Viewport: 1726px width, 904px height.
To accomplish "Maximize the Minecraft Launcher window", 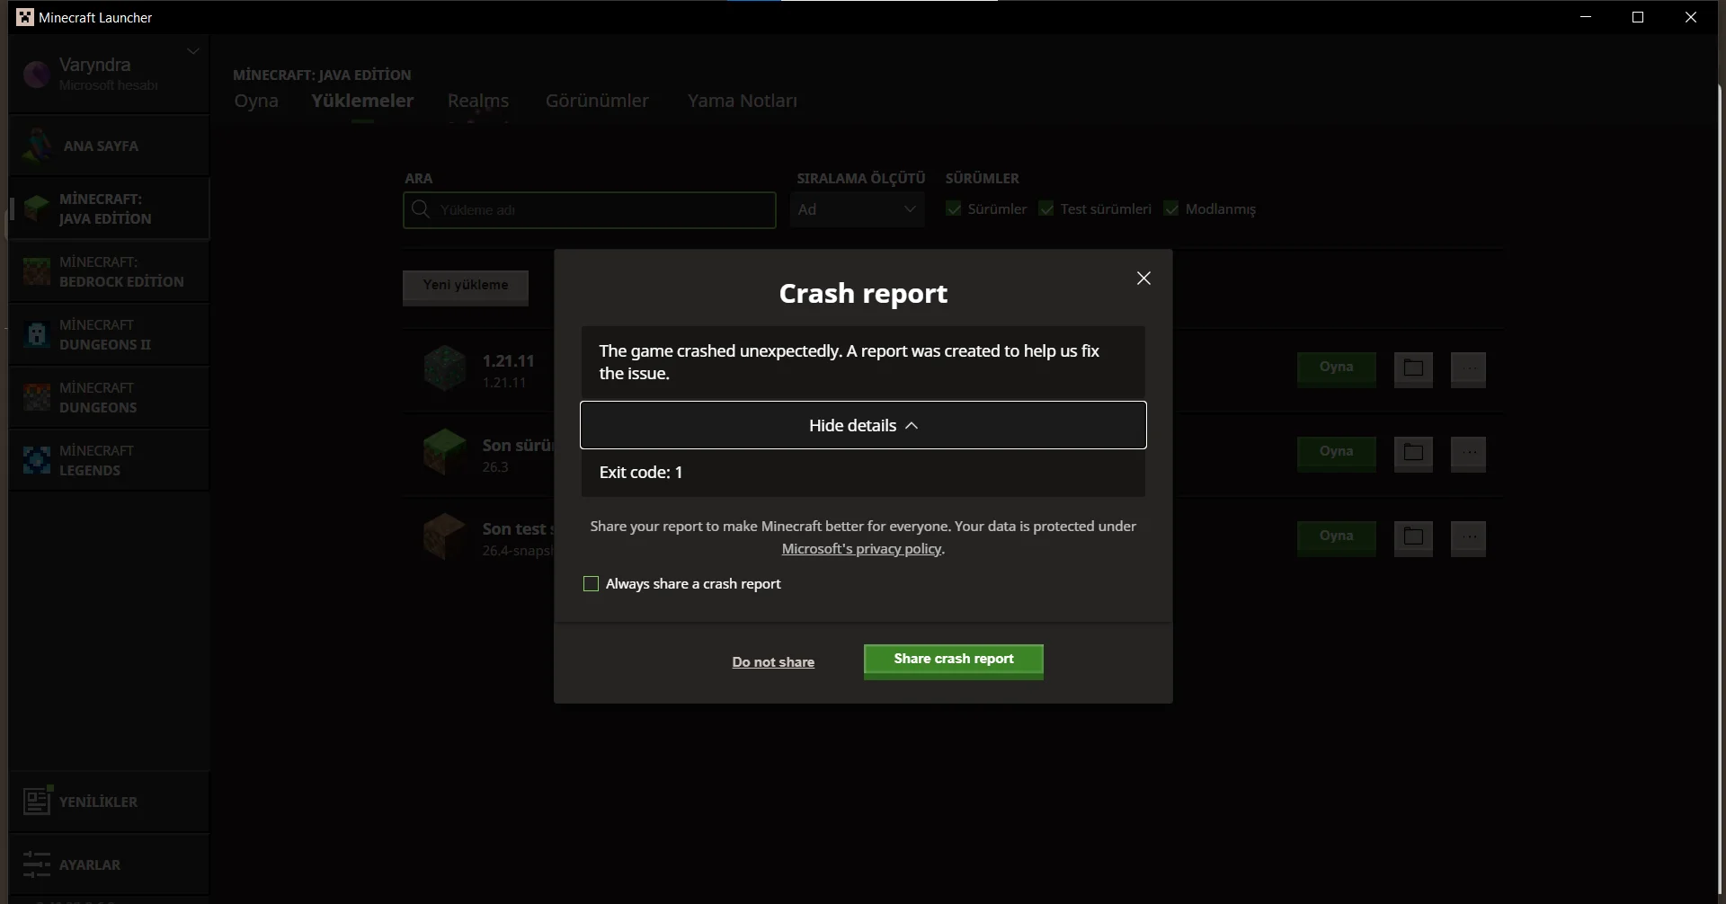I will (1638, 17).
